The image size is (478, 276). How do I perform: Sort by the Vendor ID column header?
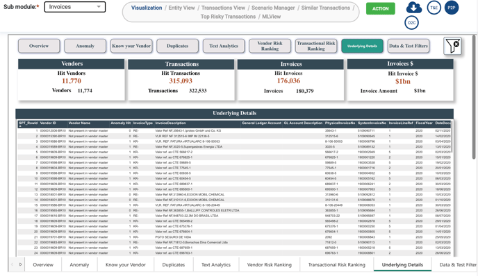tap(48, 123)
